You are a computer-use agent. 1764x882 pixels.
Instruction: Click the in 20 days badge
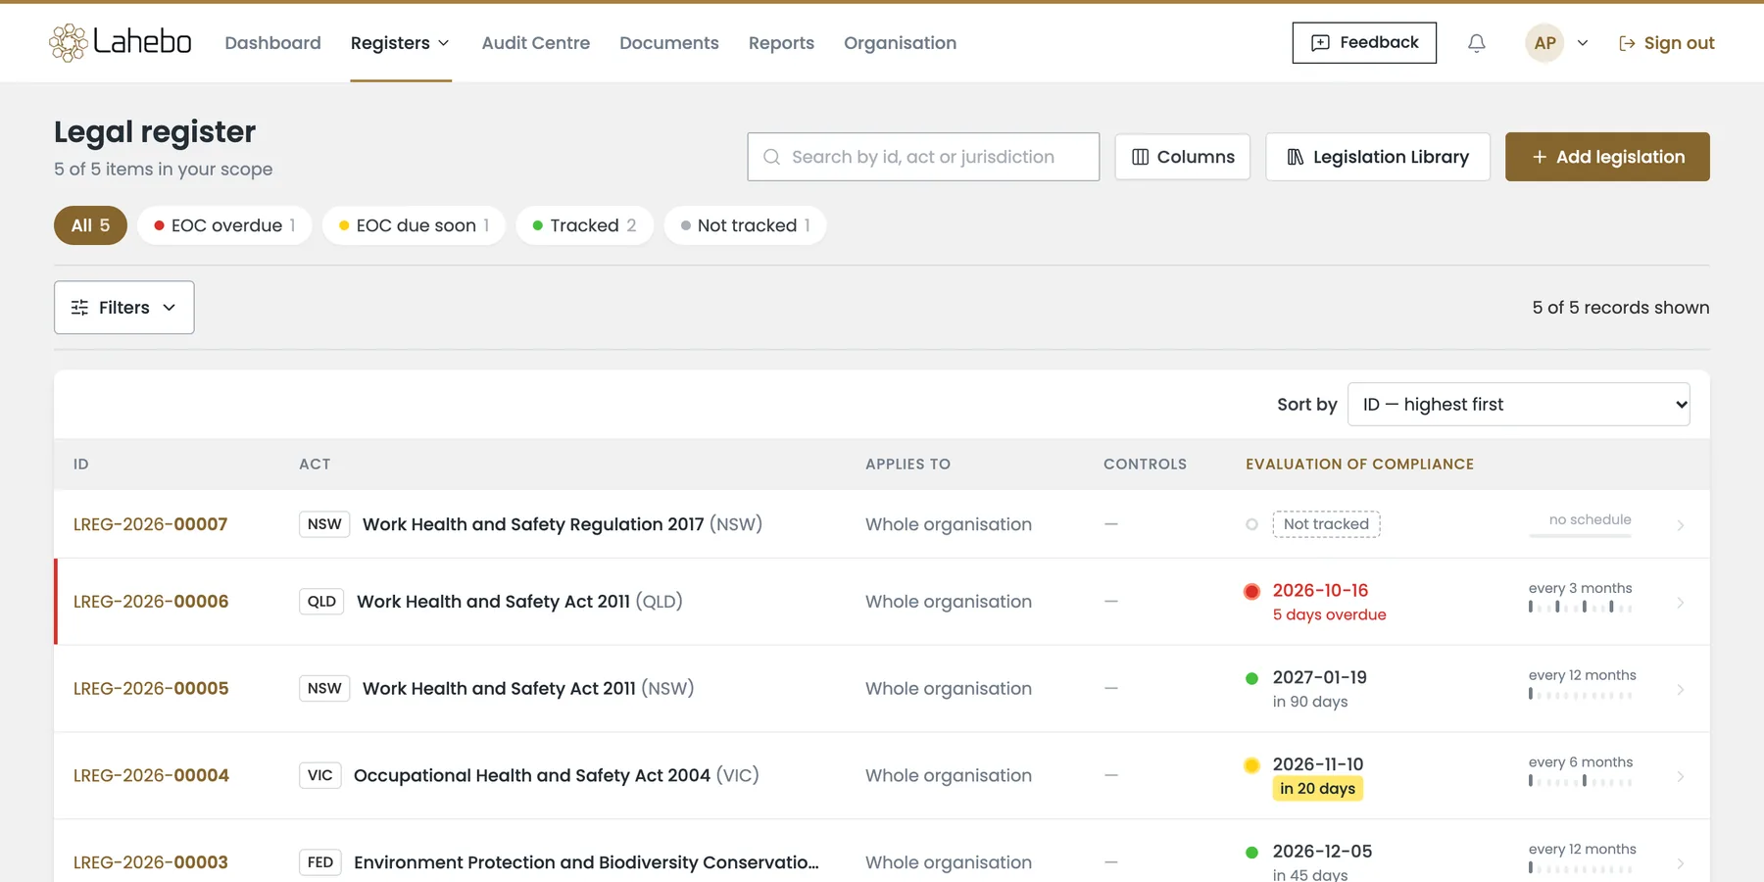pos(1317,789)
